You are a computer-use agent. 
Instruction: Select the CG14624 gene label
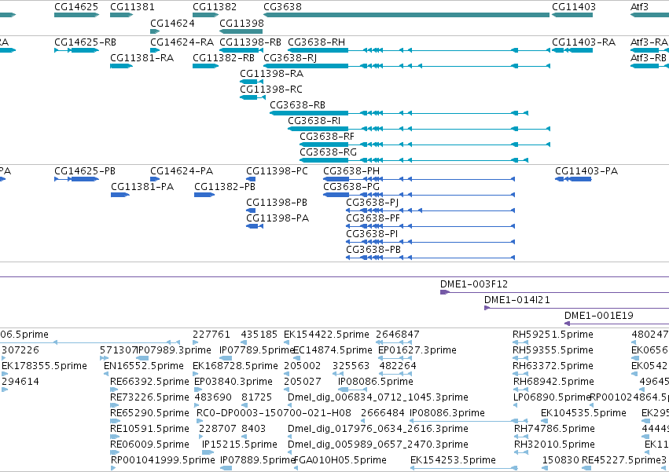pos(172,23)
